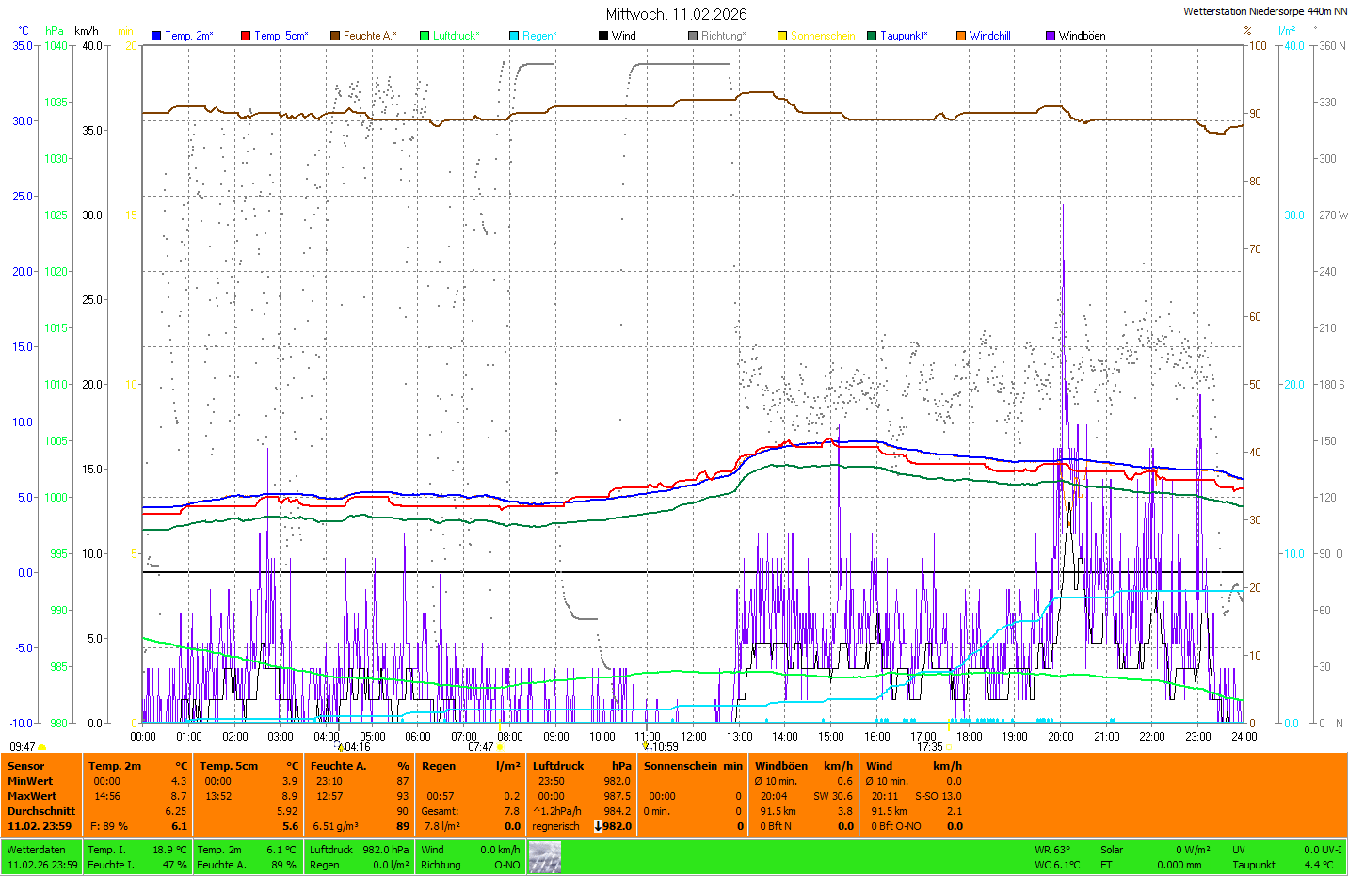
Task: Click the yellow Sonnenschein legend square
Action: point(782,36)
